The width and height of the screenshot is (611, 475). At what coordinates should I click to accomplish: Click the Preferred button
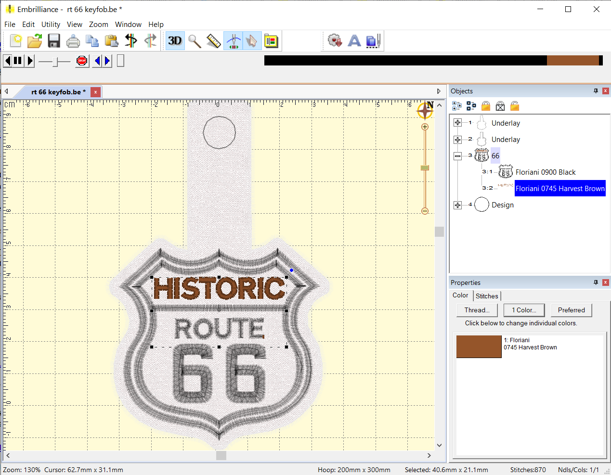coord(571,310)
